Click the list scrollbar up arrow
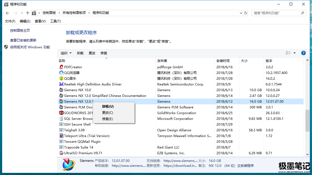Screen dimensions: 312x175 [x=307, y=60]
